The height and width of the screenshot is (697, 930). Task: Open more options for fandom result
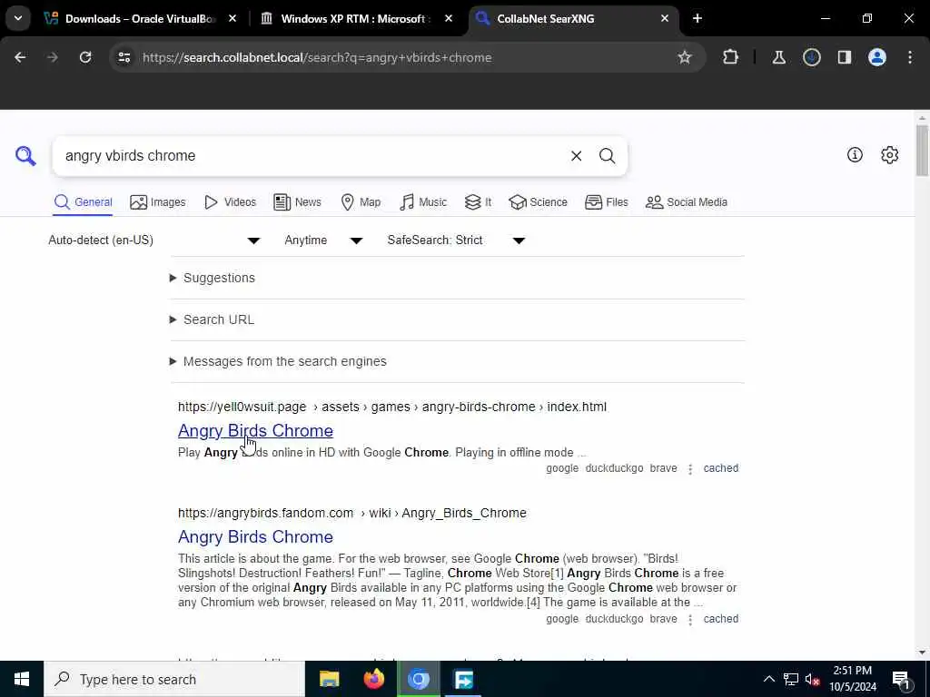690,619
